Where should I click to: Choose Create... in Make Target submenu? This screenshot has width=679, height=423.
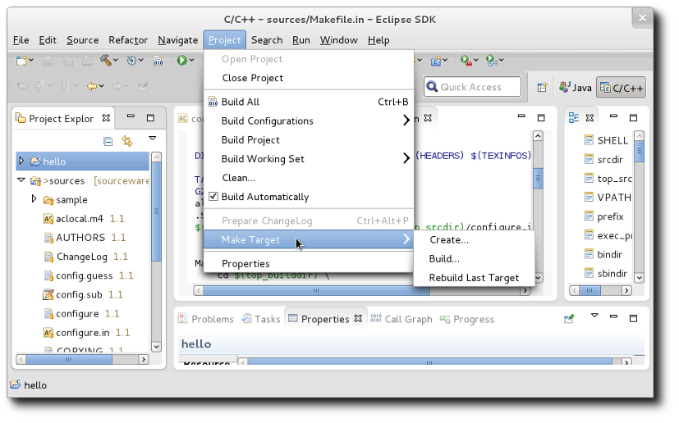pos(474,239)
